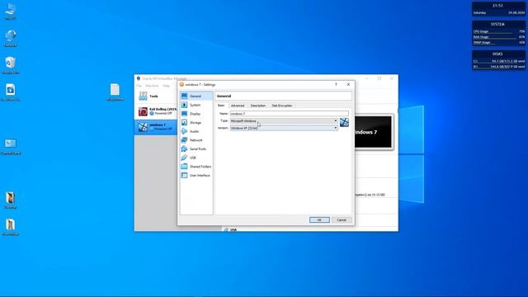Click the Windows 7 preview thumbnail
The width and height of the screenshot is (528, 297).
[x=374, y=132]
